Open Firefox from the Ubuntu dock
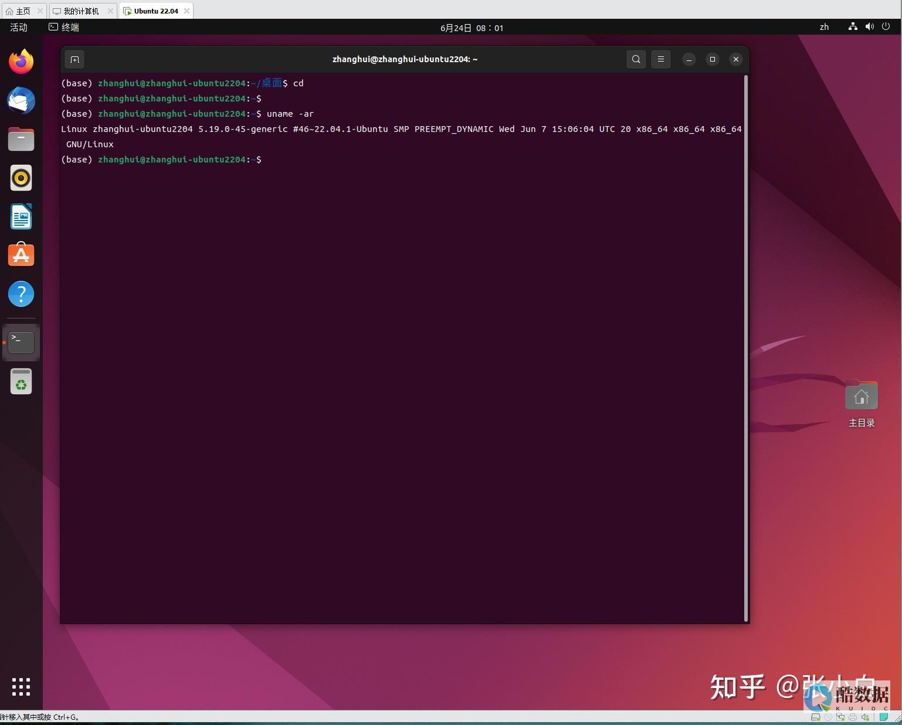Viewport: 902px width, 725px height. point(21,62)
